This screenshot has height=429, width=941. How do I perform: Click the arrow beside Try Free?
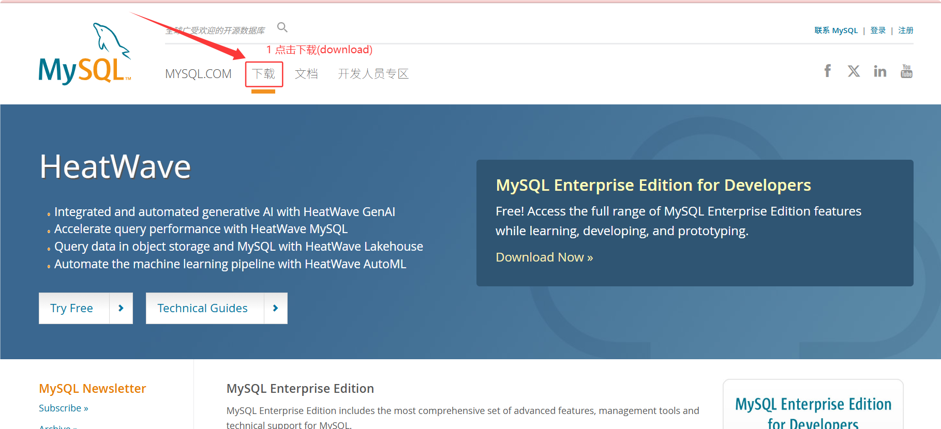tap(121, 308)
